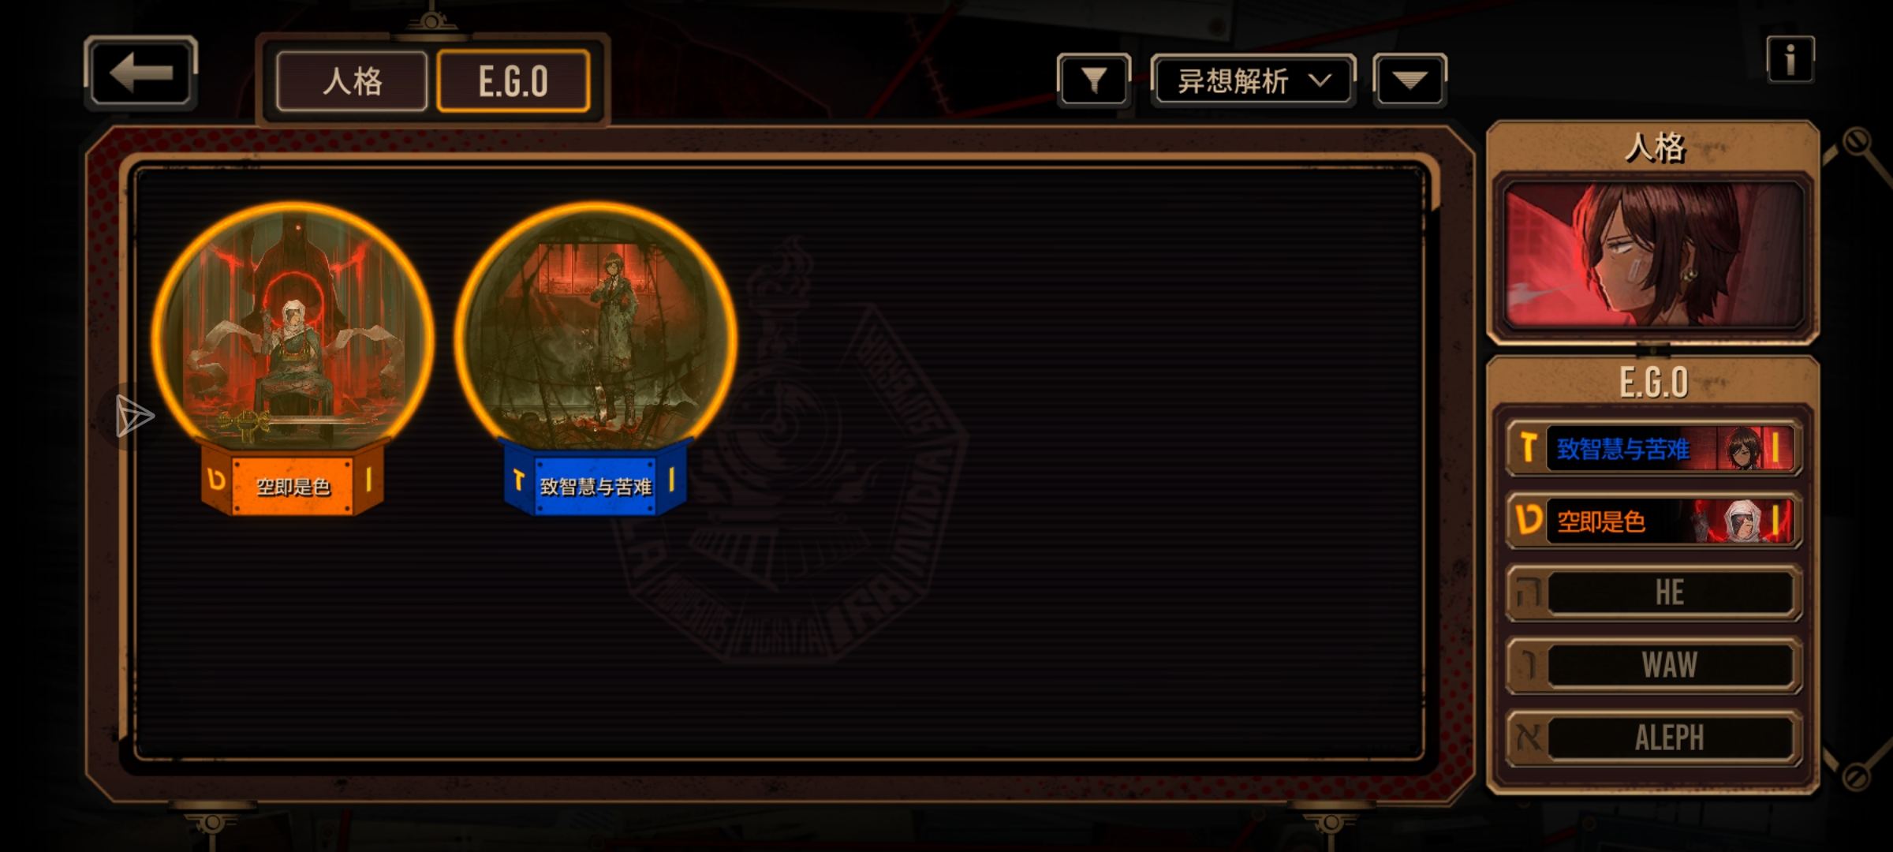
Task: Switch to the E.G.O tab
Action: tap(513, 81)
